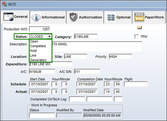Click the Schedule completion minute 59 field
Viewport: 167px width, 121px height.
click(x=117, y=84)
